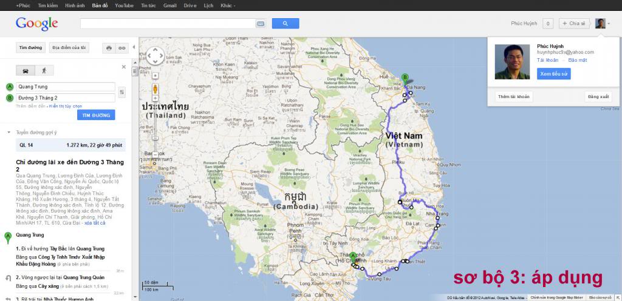Open Địa điểm của tôi
The image size is (622, 301).
point(69,48)
